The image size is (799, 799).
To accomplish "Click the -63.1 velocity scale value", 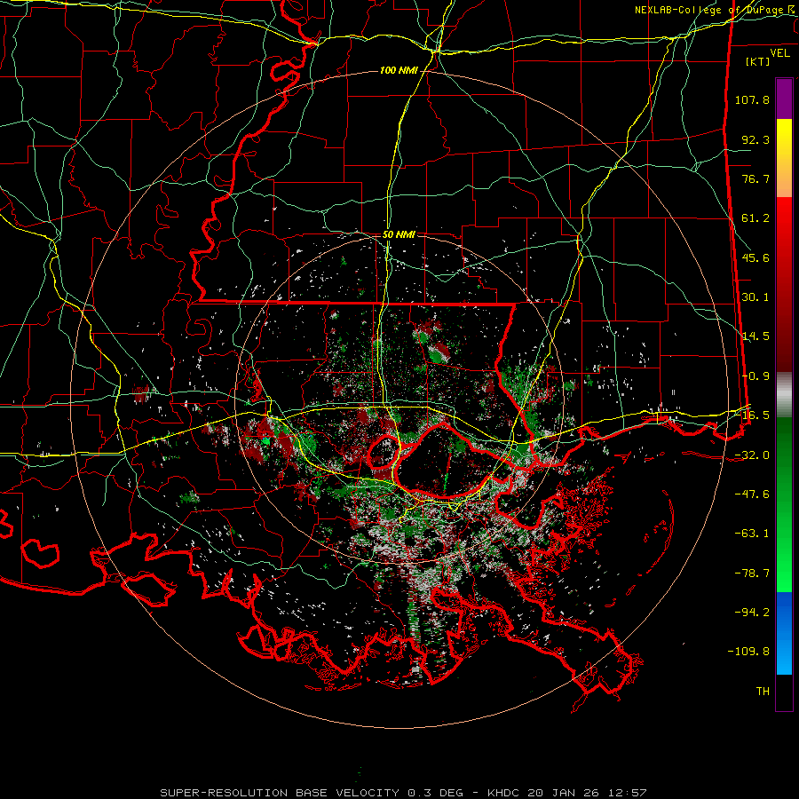I will (x=752, y=533).
